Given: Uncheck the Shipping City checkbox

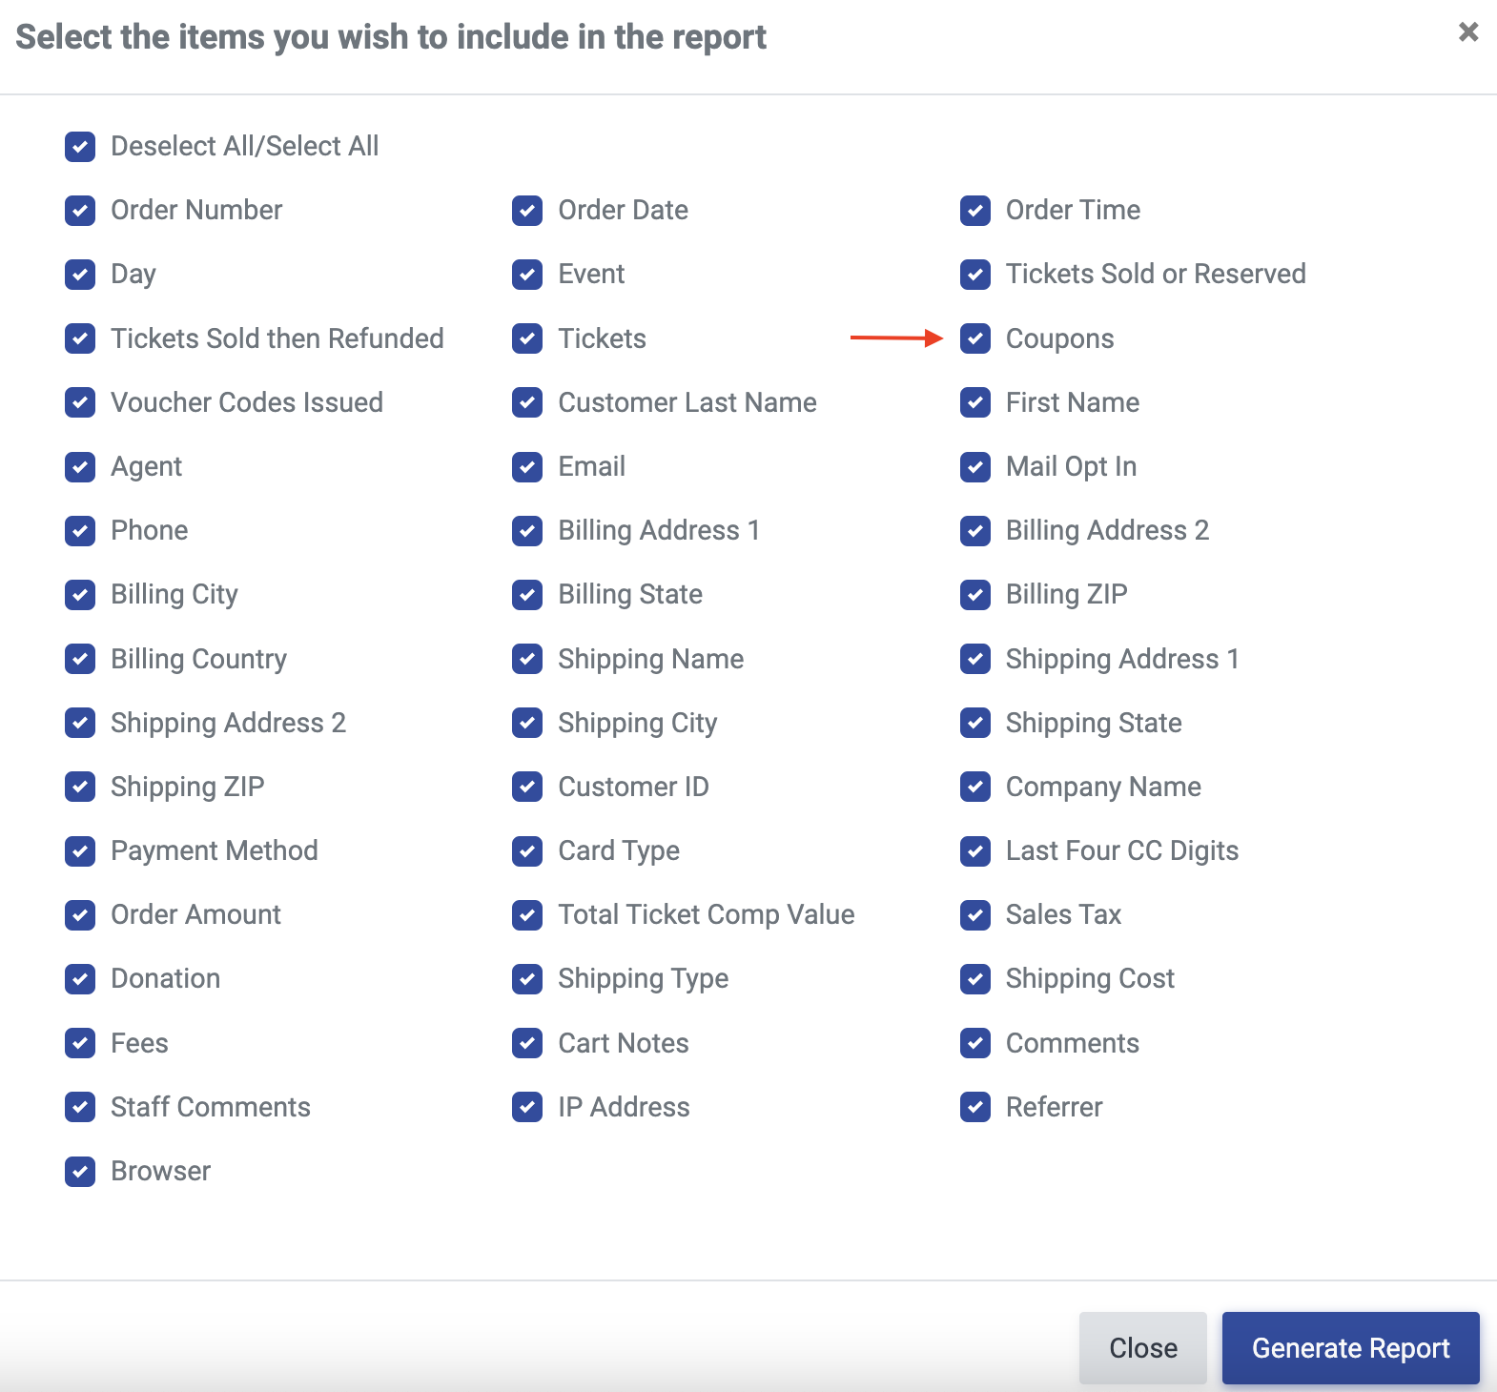Looking at the screenshot, I should (527, 723).
